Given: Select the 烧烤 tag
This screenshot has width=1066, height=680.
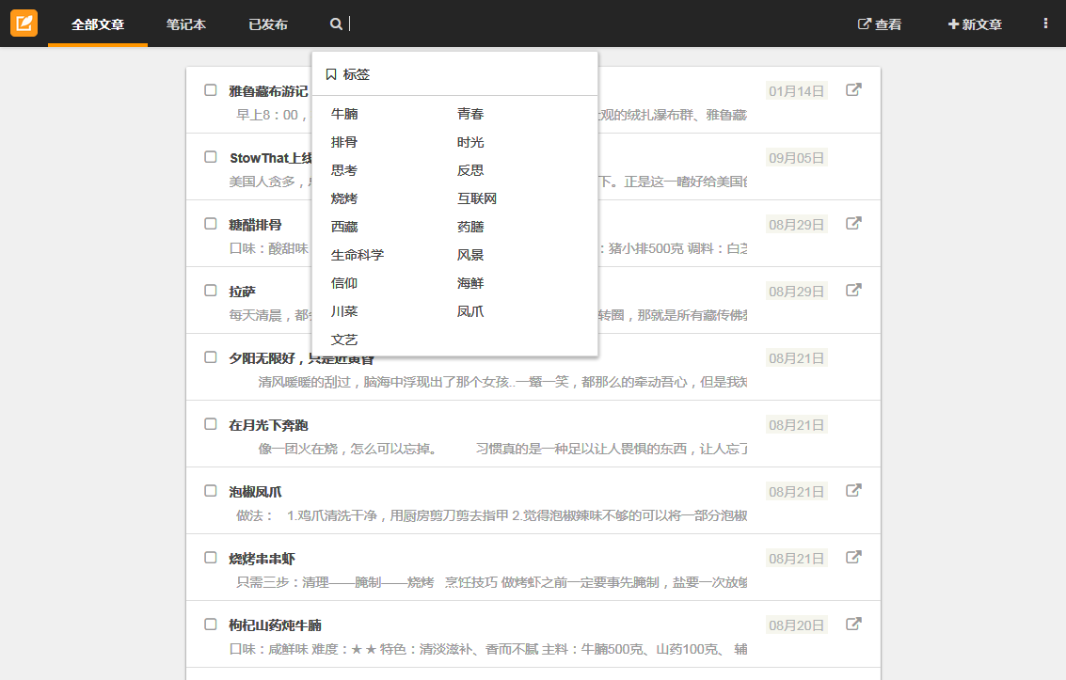Looking at the screenshot, I should coord(344,198).
